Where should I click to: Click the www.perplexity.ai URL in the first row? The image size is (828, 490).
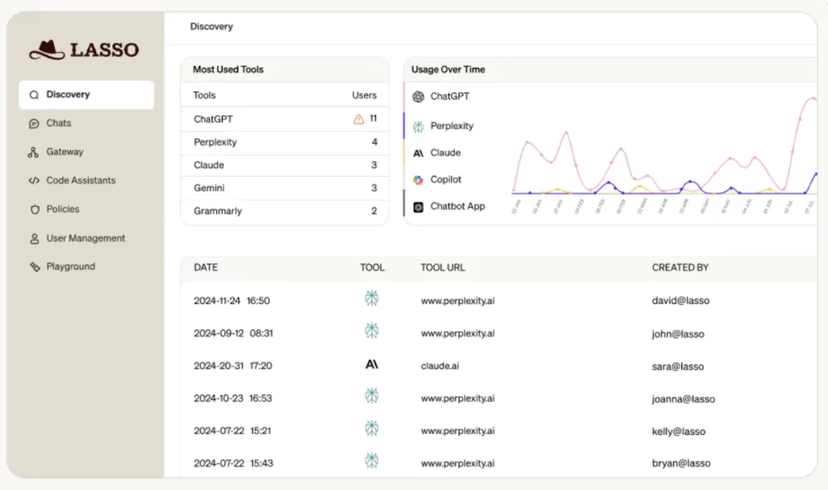(457, 300)
